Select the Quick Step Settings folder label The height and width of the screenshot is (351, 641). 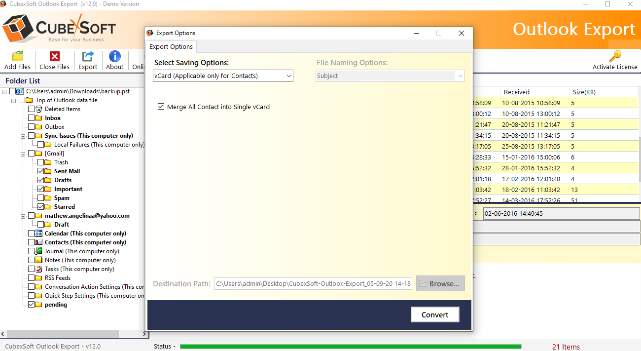95,296
